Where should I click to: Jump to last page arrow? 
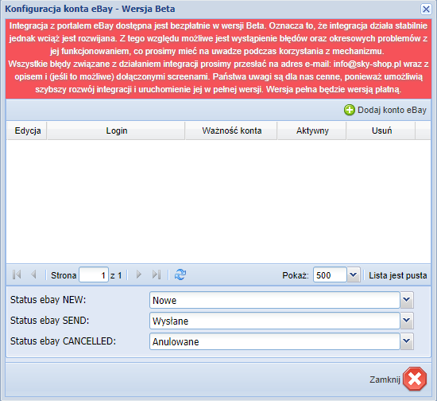click(157, 274)
